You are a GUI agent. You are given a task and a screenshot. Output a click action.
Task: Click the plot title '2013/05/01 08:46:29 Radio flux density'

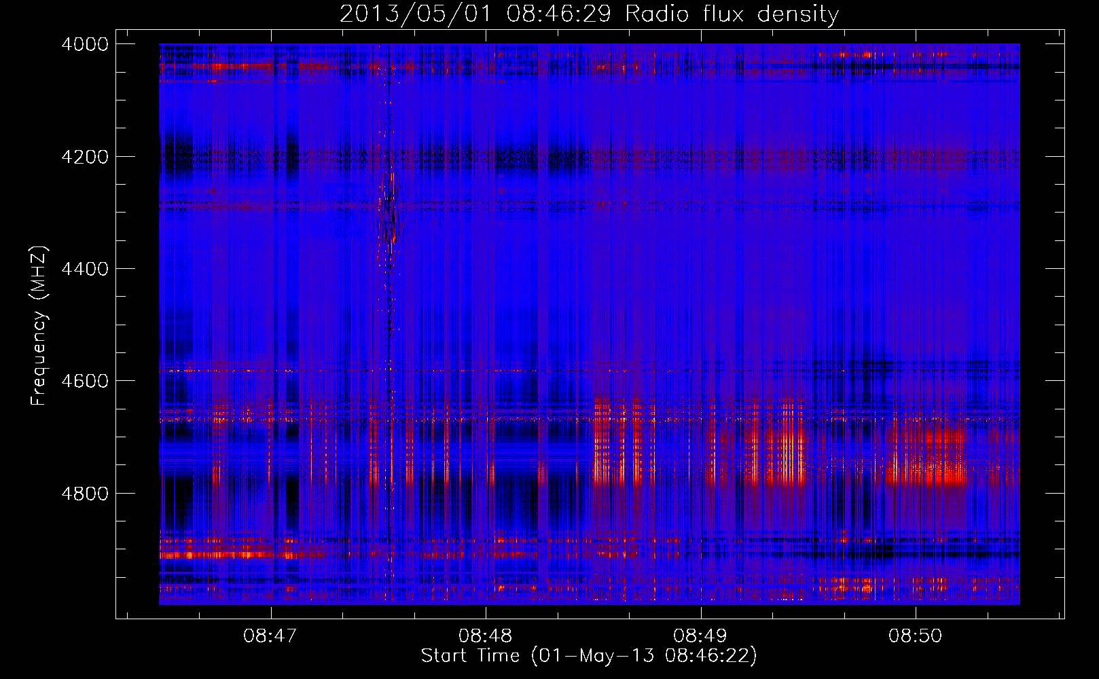click(x=589, y=14)
